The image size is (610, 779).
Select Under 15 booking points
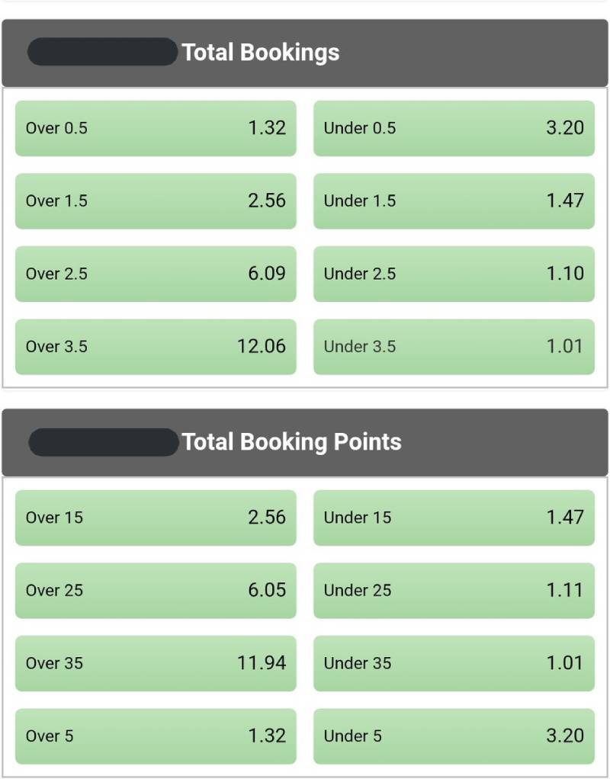click(x=454, y=518)
